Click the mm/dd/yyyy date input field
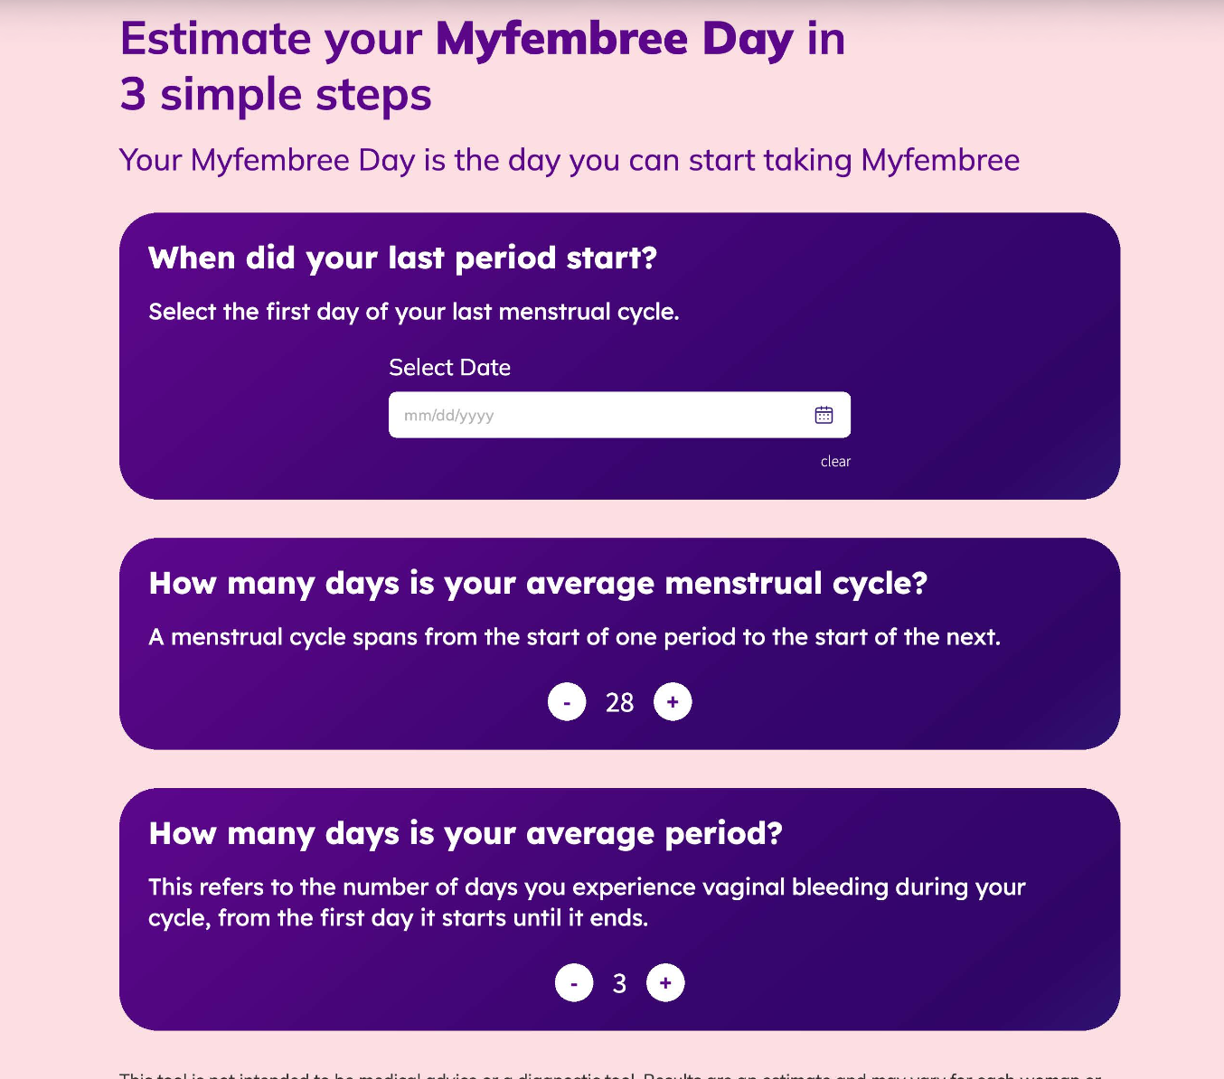1224x1079 pixels. tap(619, 415)
